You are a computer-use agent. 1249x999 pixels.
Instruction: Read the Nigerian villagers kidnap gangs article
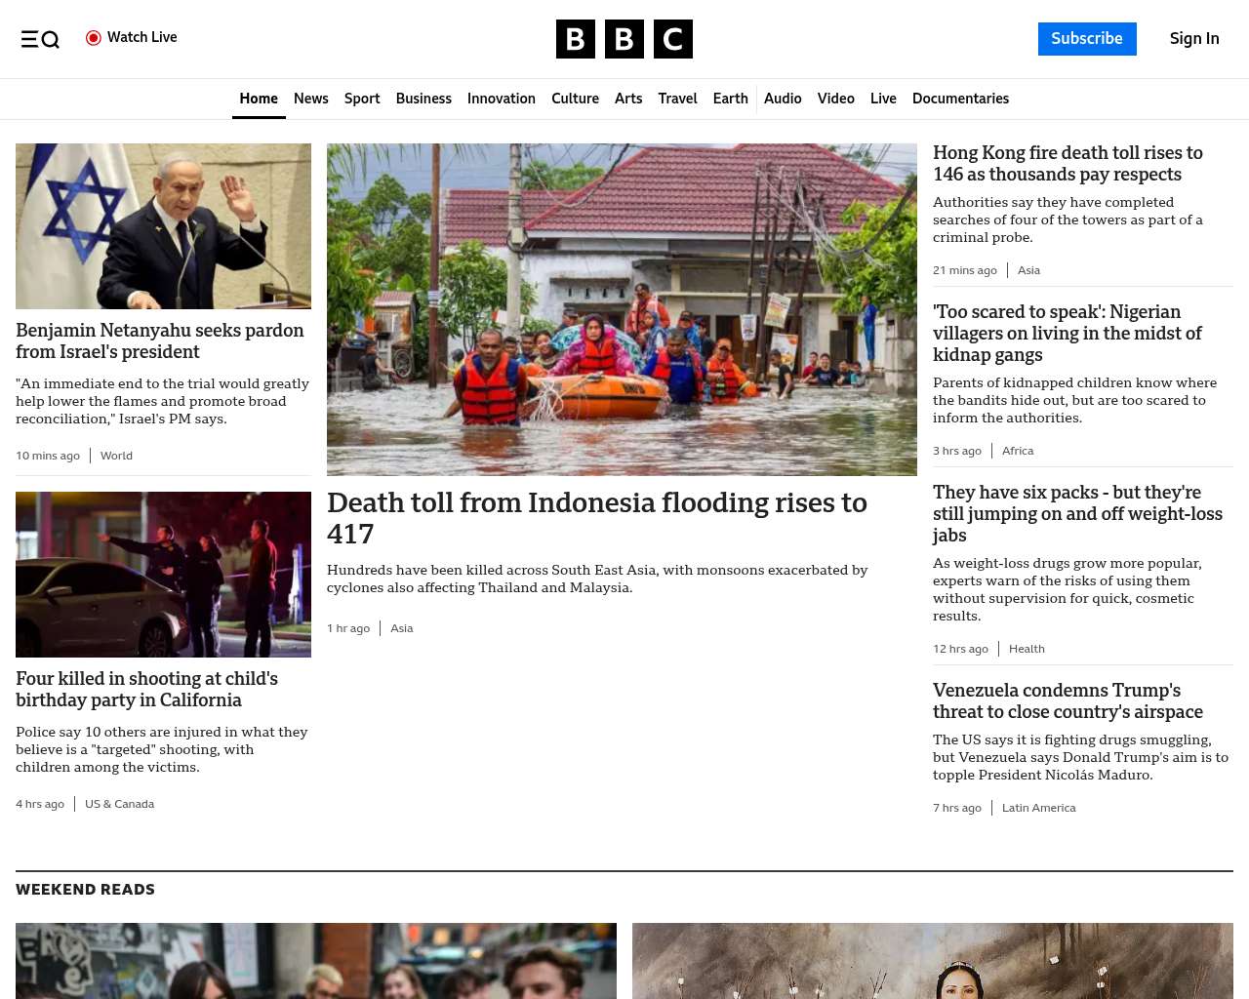1067,334
